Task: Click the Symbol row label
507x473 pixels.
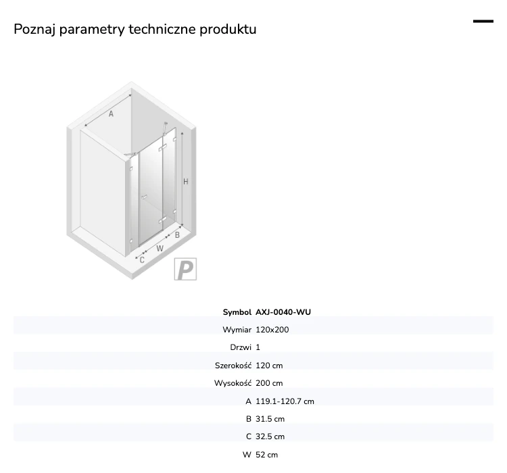Action: 237,312
